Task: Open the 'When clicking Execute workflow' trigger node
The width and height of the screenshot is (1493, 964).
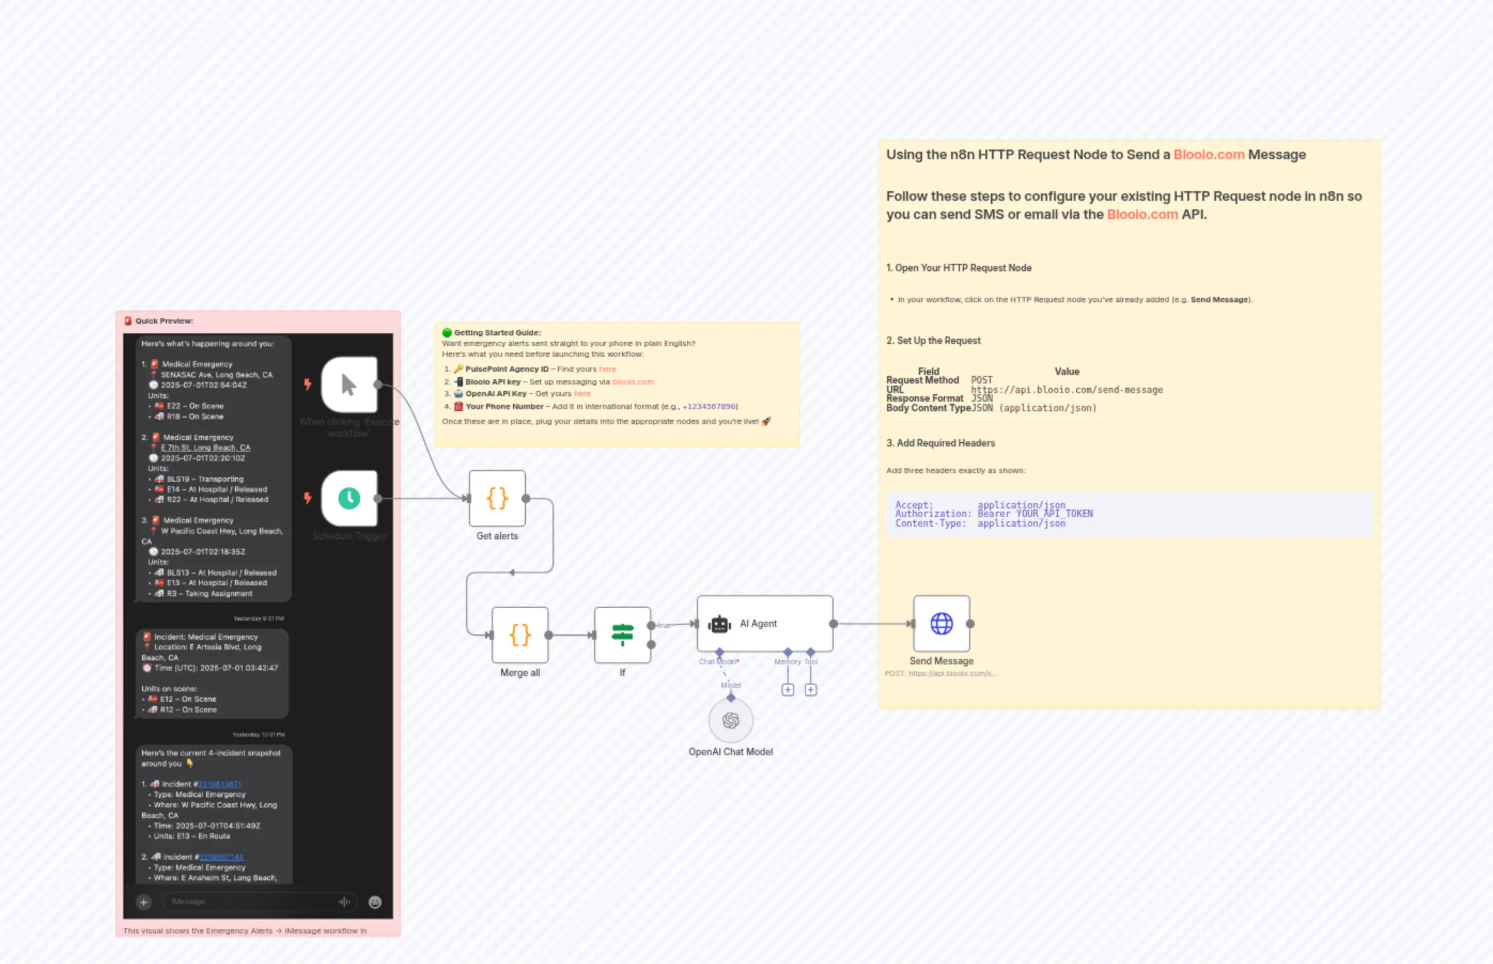Action: [x=349, y=386]
